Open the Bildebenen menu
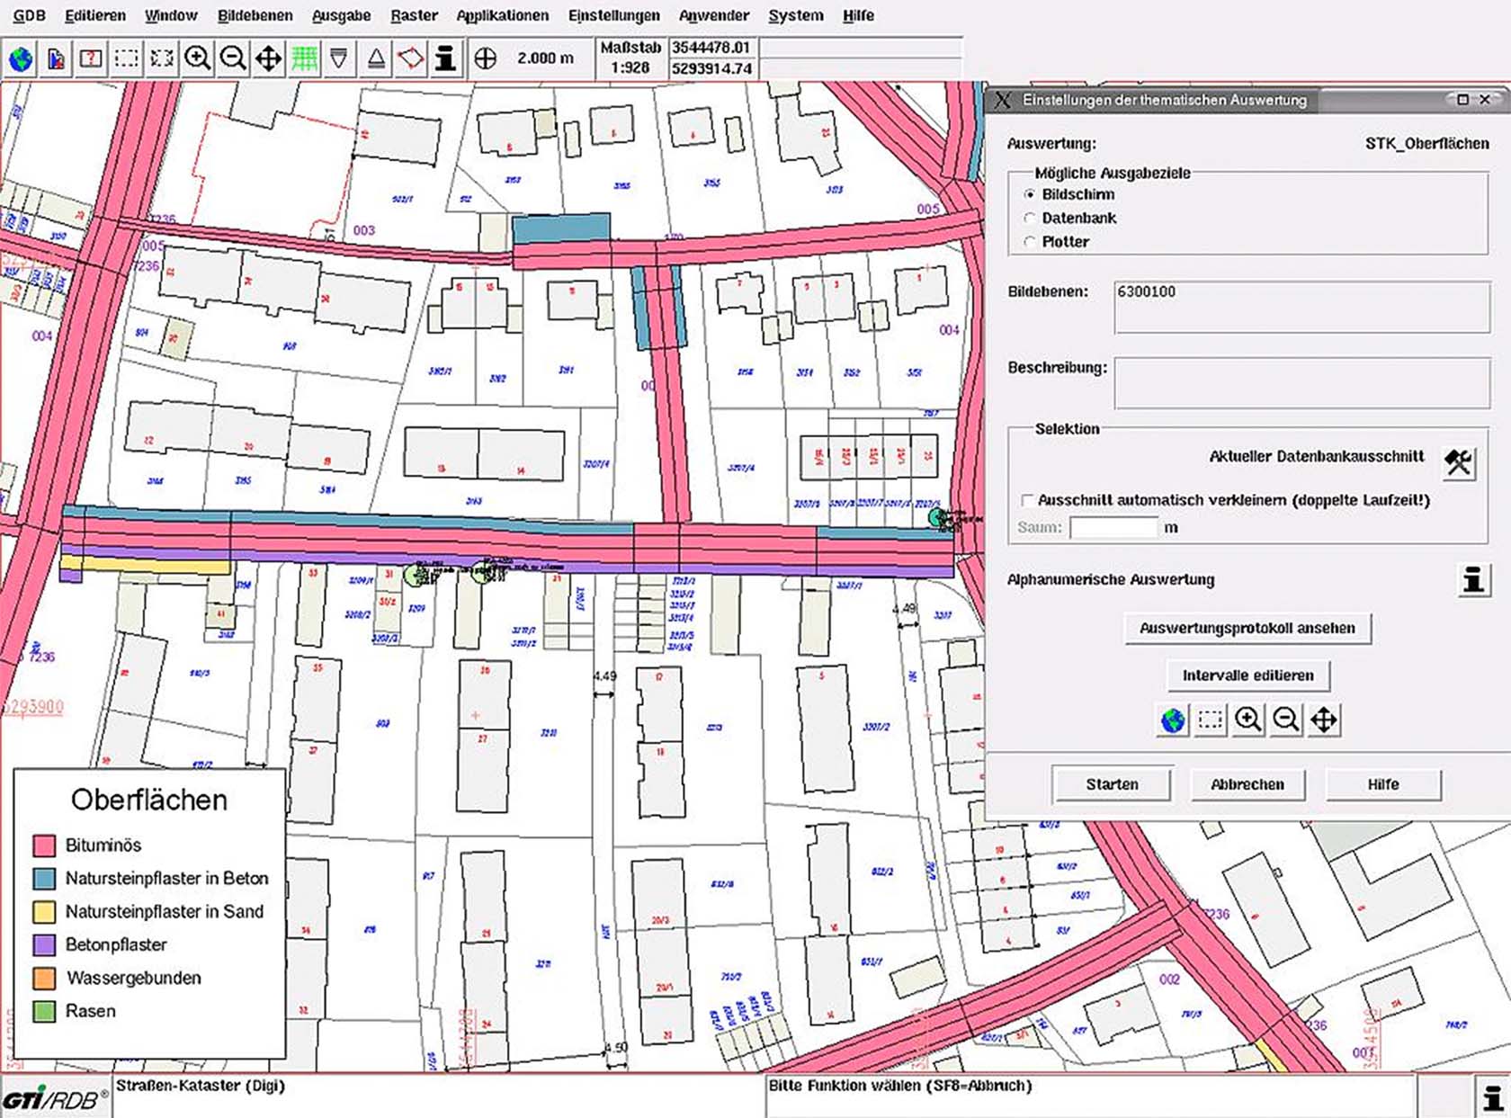 255,15
